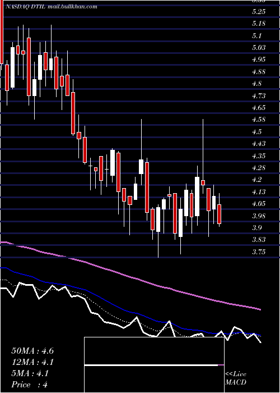Click the 50MA : 4.6 readout
The image size is (280, 393).
click(32, 351)
